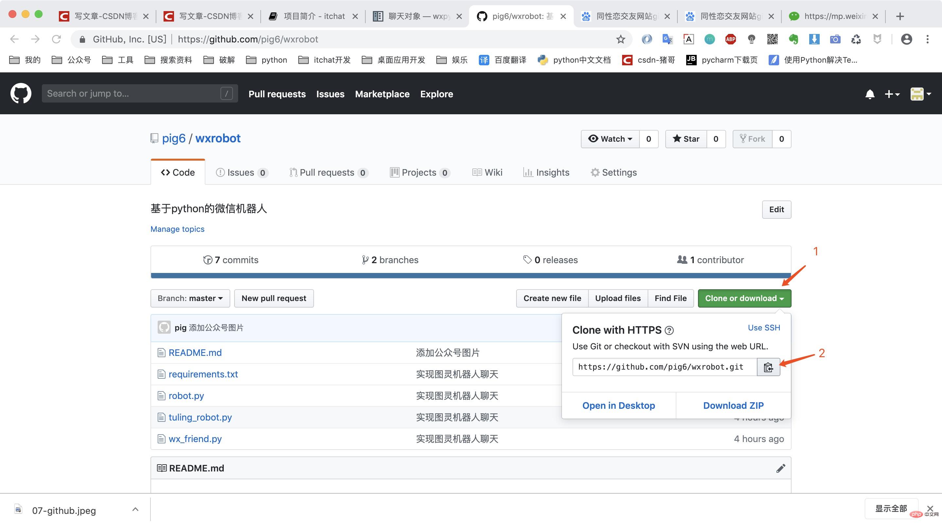The image size is (942, 525).
Task: Click the GitHub Octocat logo
Action: coord(21,93)
